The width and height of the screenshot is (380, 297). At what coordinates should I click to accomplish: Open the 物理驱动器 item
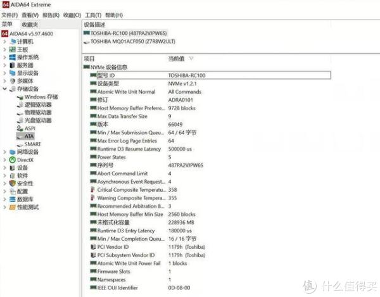pos(38,113)
